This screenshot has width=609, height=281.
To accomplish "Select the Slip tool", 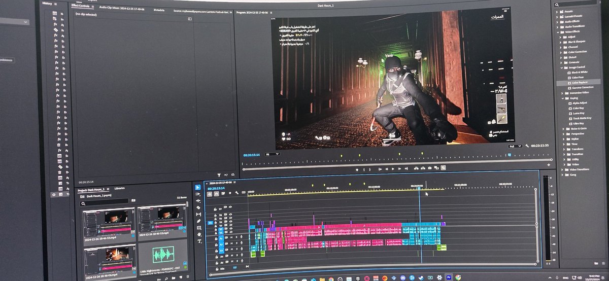I will point(198,215).
